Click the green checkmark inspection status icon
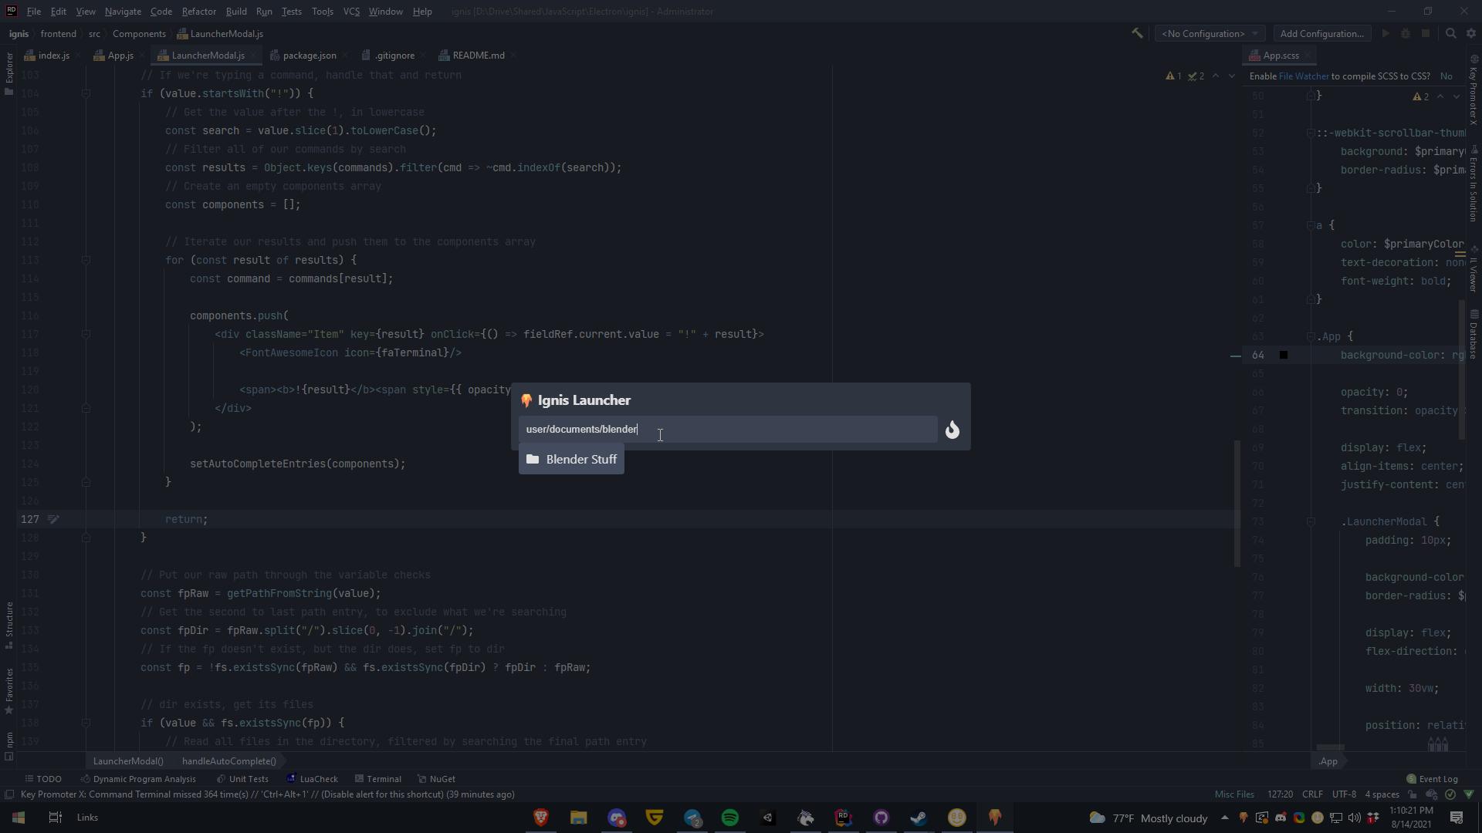Viewport: 1482px width, 833px height. coord(1450,794)
